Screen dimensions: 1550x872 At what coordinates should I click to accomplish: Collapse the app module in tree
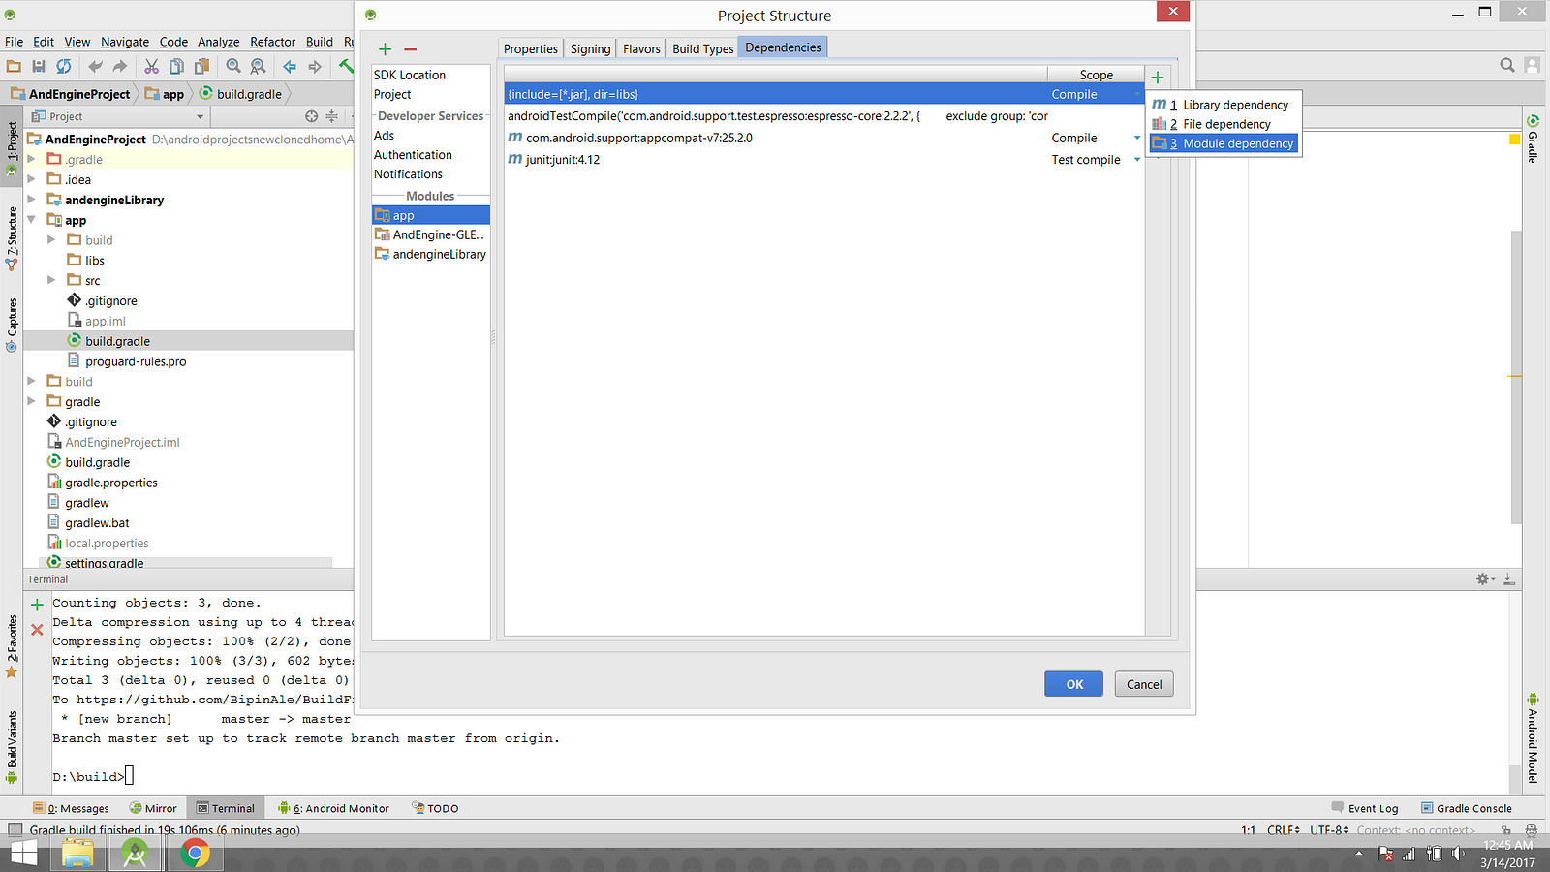31,220
